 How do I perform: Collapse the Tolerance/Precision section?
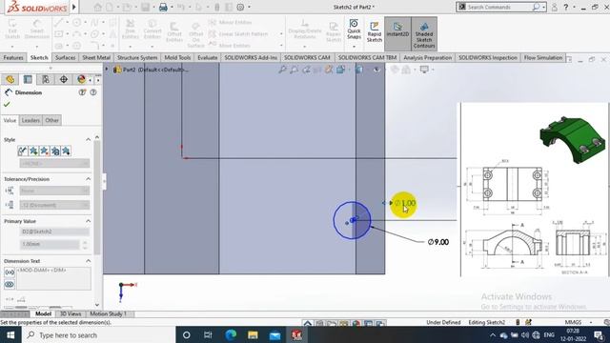[x=89, y=179]
